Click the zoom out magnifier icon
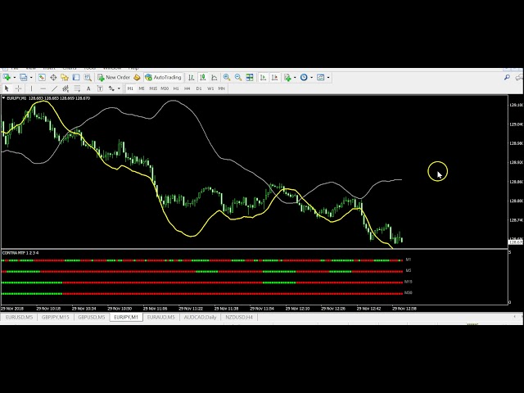The width and height of the screenshot is (524, 393). [x=238, y=78]
